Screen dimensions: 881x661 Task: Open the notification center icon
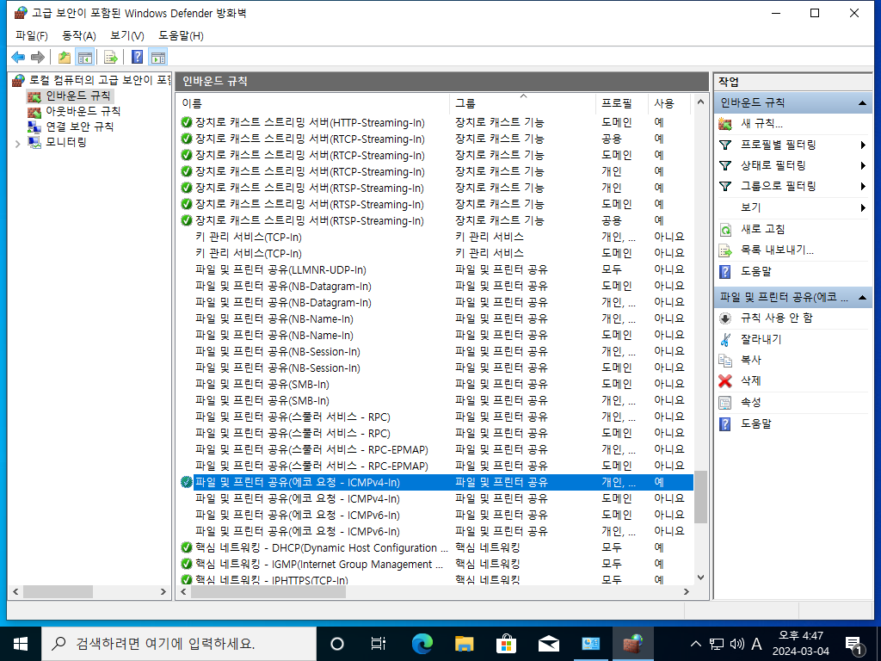coord(853,644)
